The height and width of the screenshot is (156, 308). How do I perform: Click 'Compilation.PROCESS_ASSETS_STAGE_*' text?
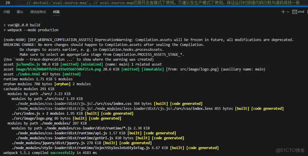tap(148, 54)
